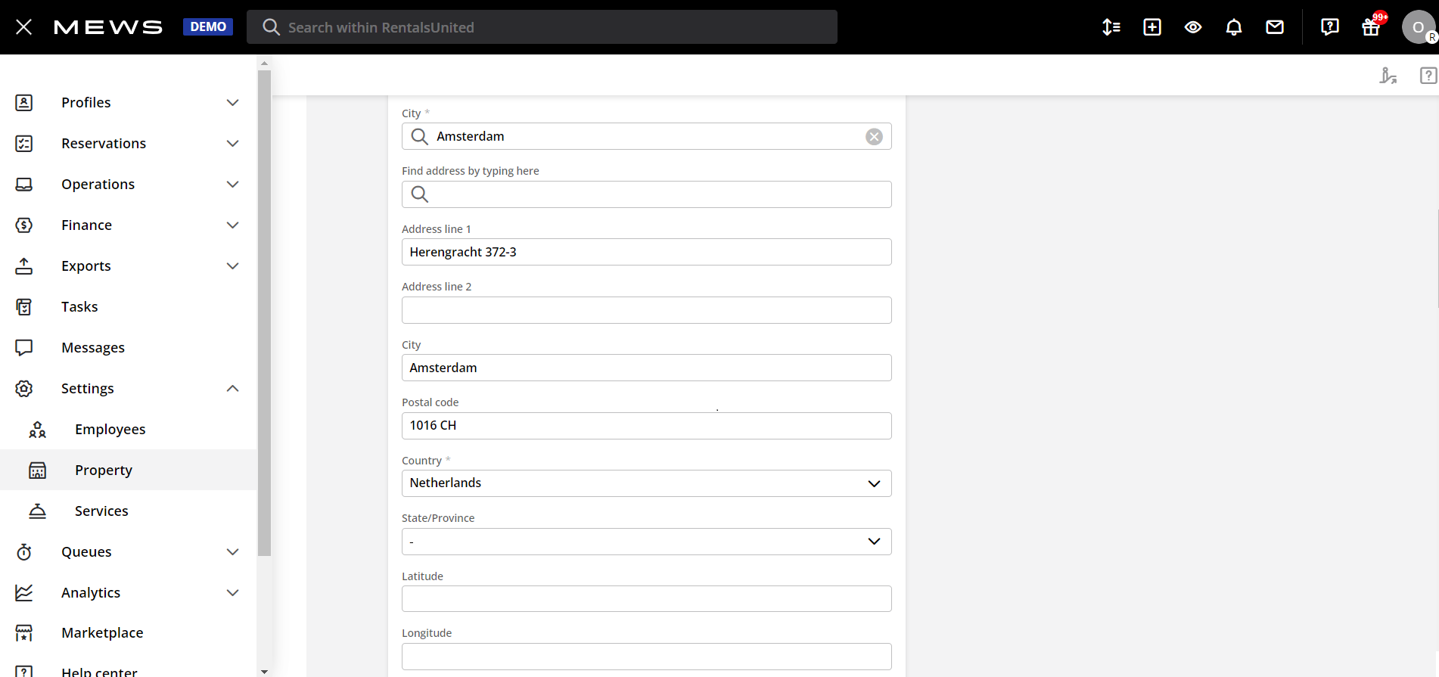Click the Reservations sidebar icon
Image resolution: width=1439 pixels, height=677 pixels.
(x=24, y=143)
